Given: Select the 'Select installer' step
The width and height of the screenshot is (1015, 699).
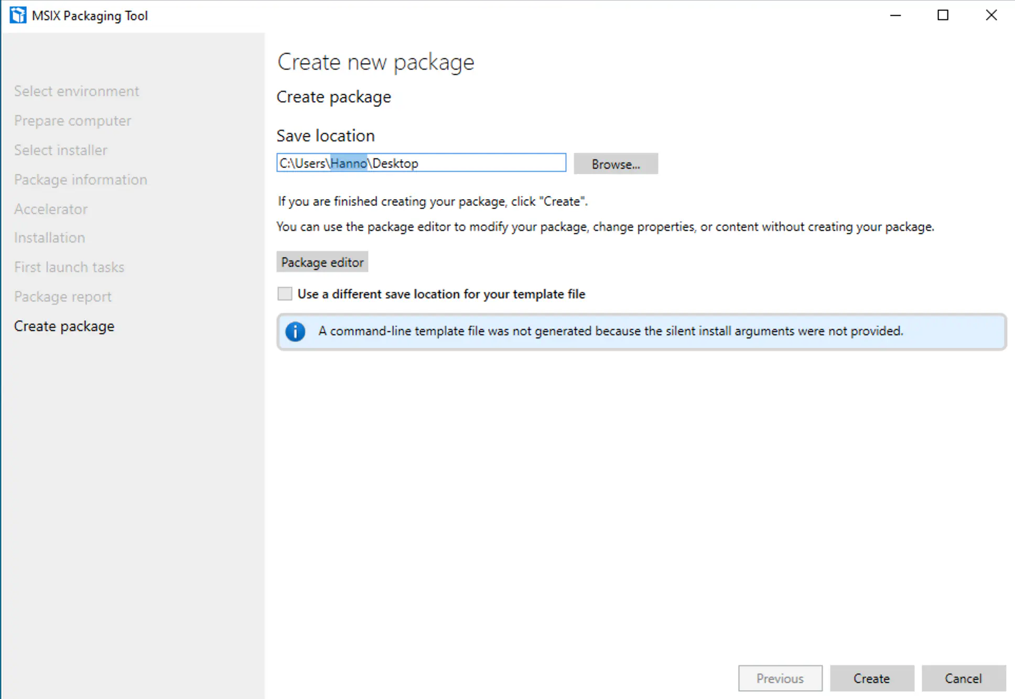Looking at the screenshot, I should pos(60,150).
